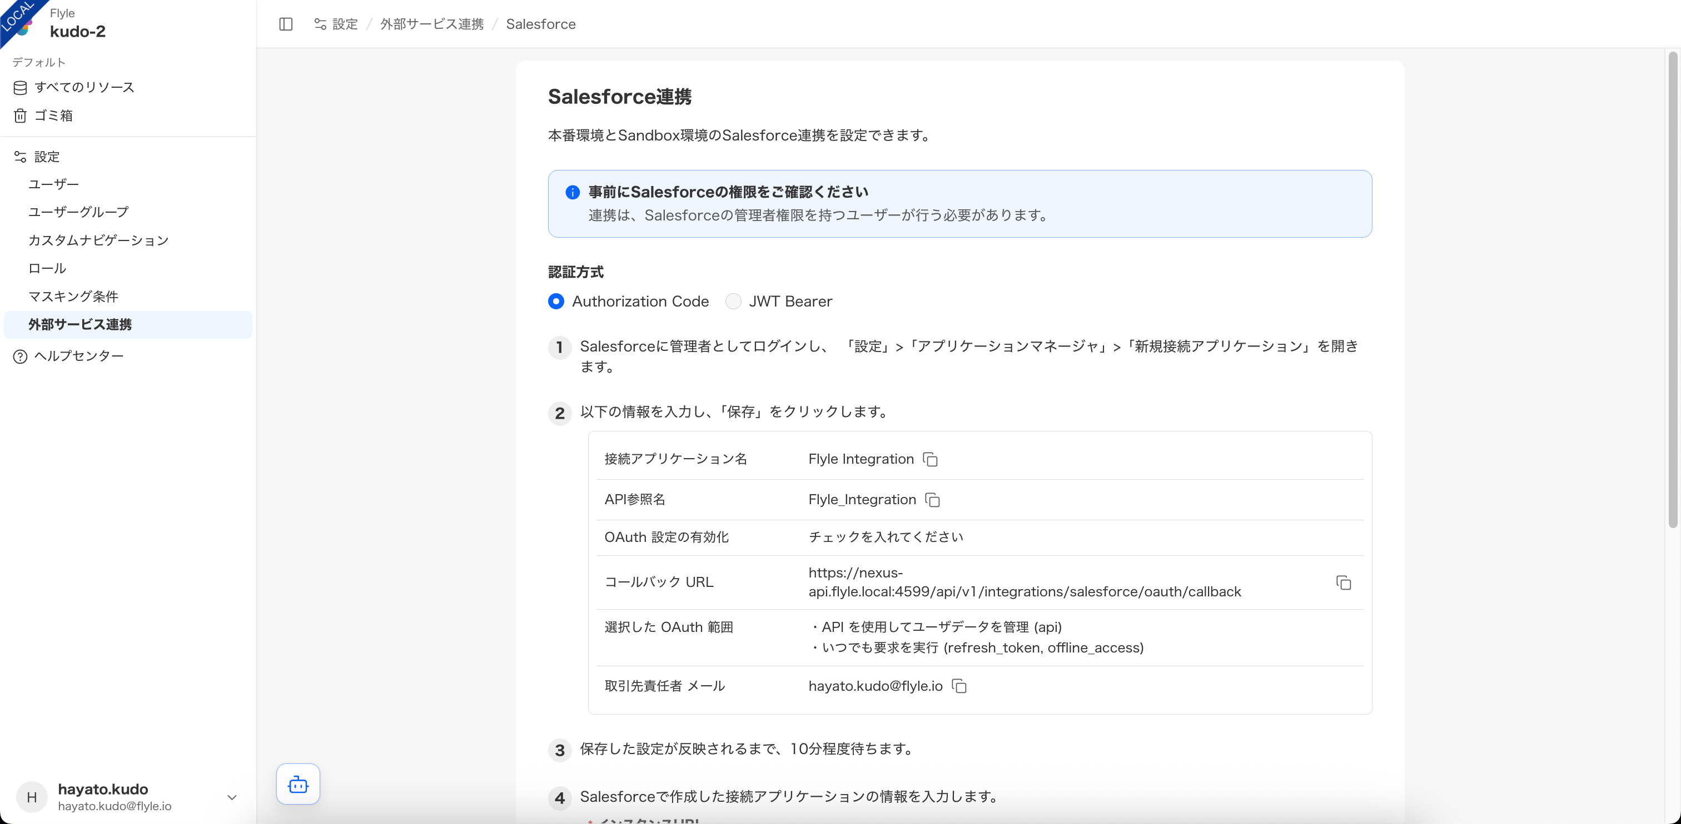Collapse the 設定 section in sidebar
This screenshot has height=824, width=1681.
pyautogui.click(x=46, y=157)
